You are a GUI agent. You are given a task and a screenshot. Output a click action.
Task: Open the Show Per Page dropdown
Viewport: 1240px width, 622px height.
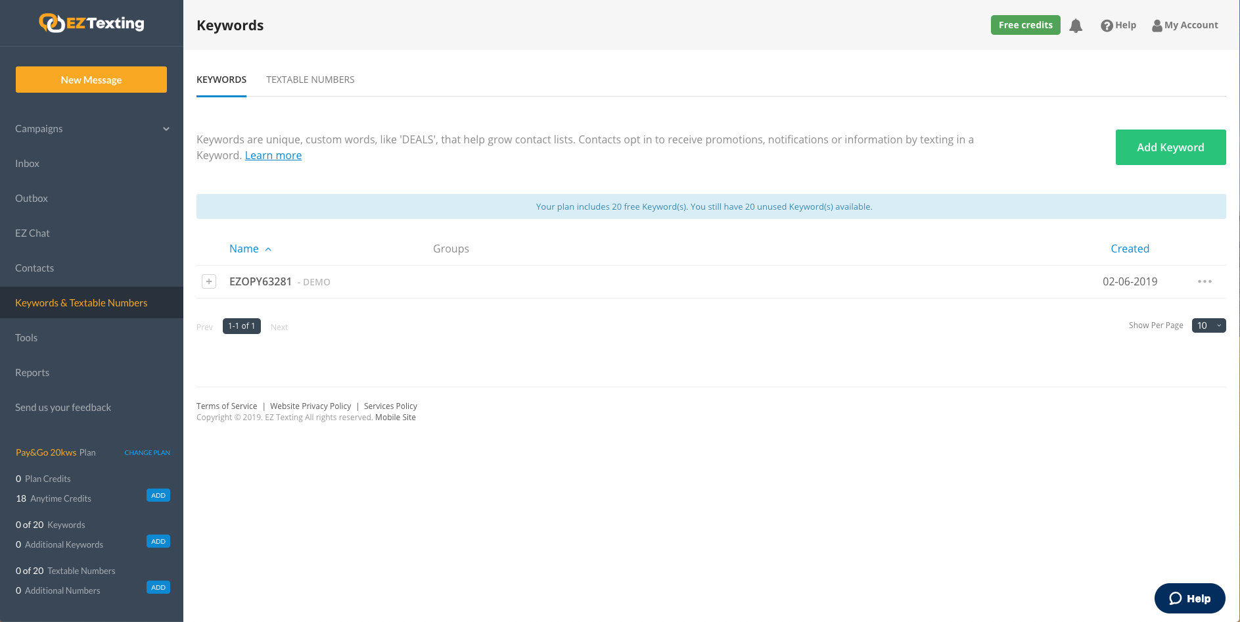point(1208,325)
